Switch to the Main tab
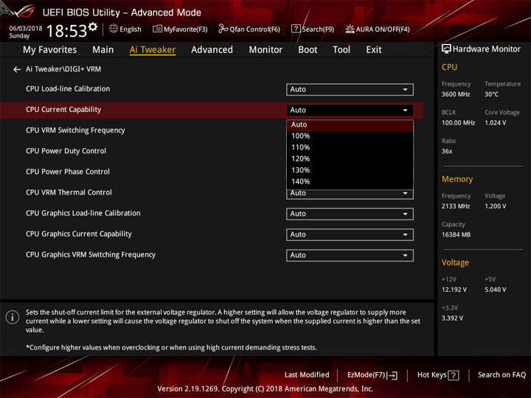 tap(103, 50)
